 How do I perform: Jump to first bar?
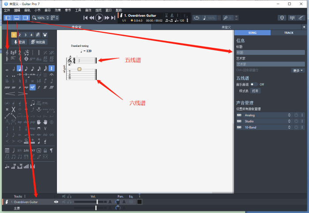point(85,18)
